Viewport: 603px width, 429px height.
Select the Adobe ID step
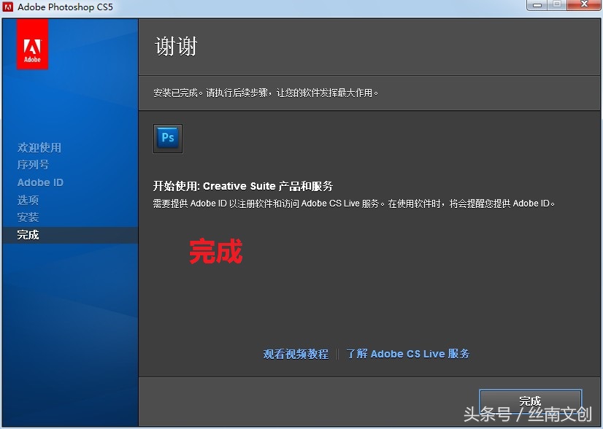(40, 182)
